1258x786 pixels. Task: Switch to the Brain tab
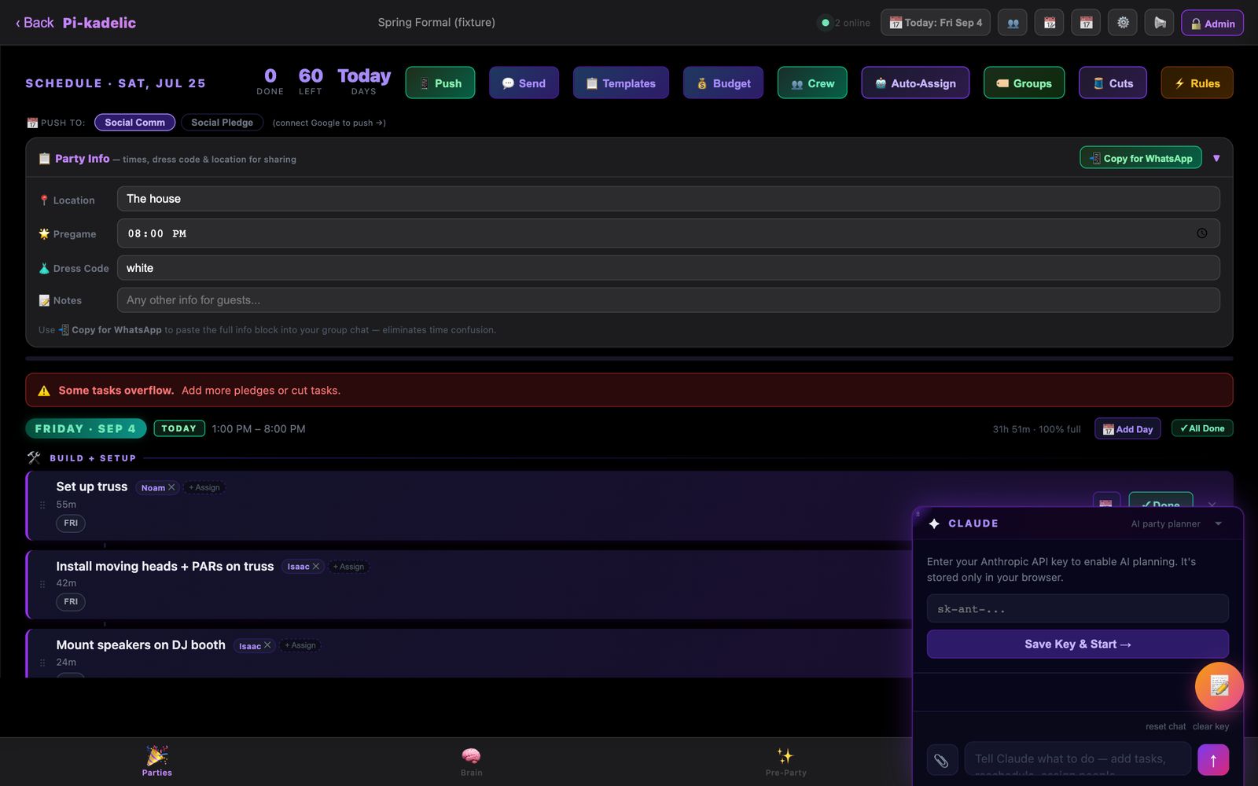click(x=471, y=761)
